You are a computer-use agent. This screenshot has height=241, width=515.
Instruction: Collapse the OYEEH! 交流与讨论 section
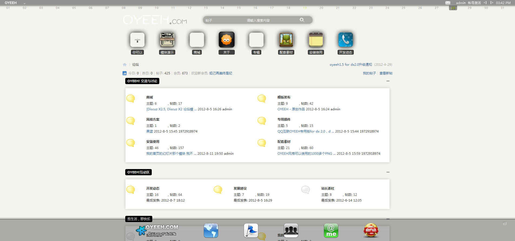click(x=388, y=81)
